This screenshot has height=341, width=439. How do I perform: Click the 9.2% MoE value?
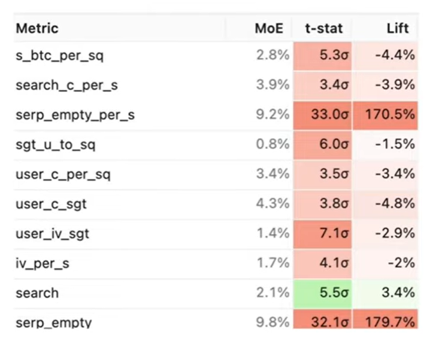point(273,115)
